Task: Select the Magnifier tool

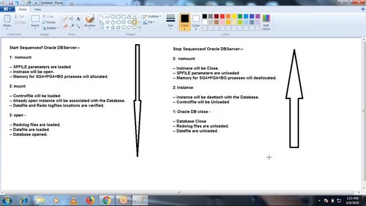Action: [x=78, y=26]
